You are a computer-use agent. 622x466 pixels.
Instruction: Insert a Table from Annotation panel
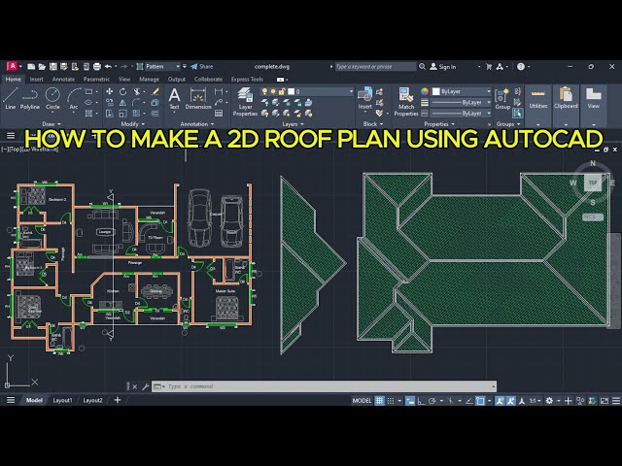[x=219, y=114]
